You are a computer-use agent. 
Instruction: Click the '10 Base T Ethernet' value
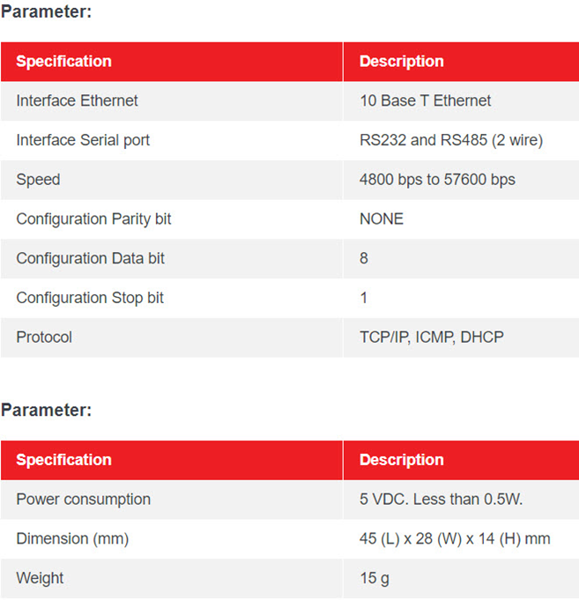pos(426,100)
